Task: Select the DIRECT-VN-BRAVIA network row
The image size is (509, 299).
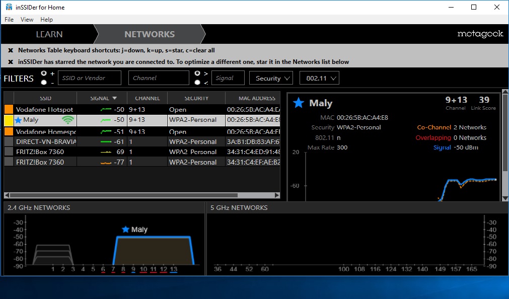Action: coord(142,141)
